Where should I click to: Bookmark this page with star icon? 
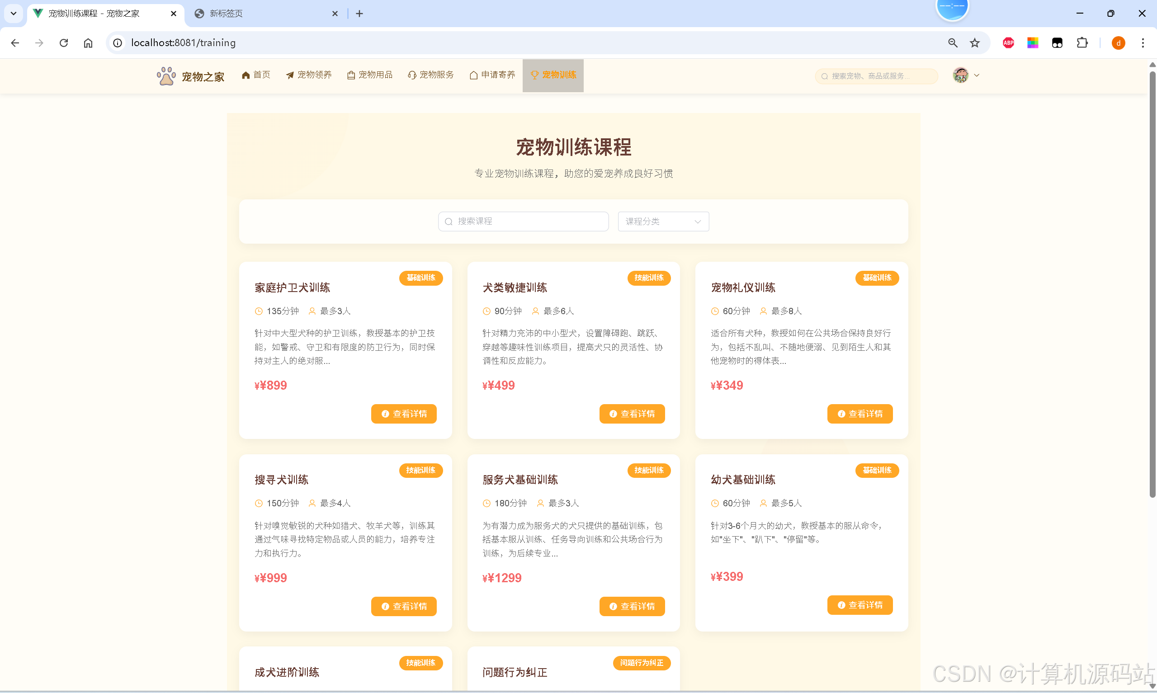[x=974, y=43]
